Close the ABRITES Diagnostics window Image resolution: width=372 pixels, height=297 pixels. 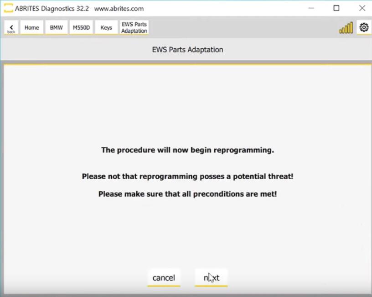(362, 8)
